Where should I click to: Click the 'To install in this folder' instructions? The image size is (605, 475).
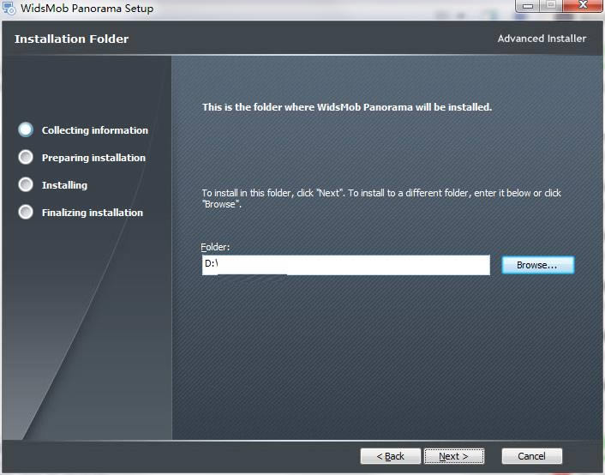click(x=381, y=199)
